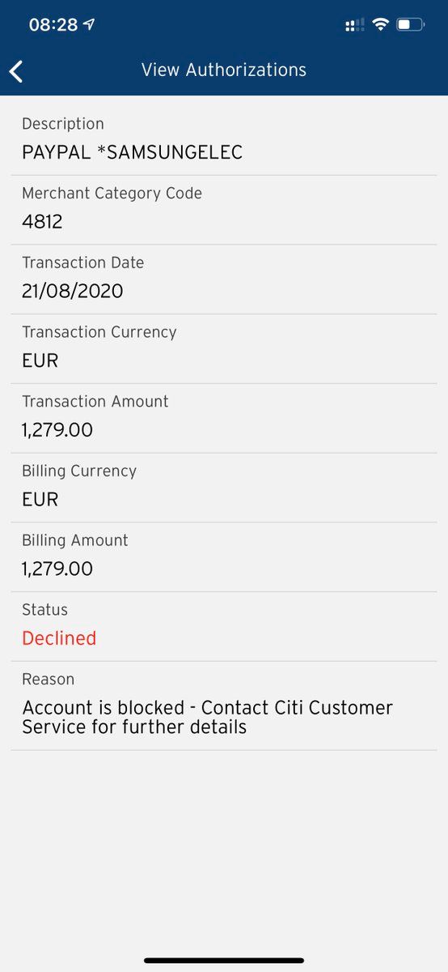Screen dimensions: 448x972
Task: Select the PAYPAL *SAMSUNGELEC description text
Action: pos(132,152)
